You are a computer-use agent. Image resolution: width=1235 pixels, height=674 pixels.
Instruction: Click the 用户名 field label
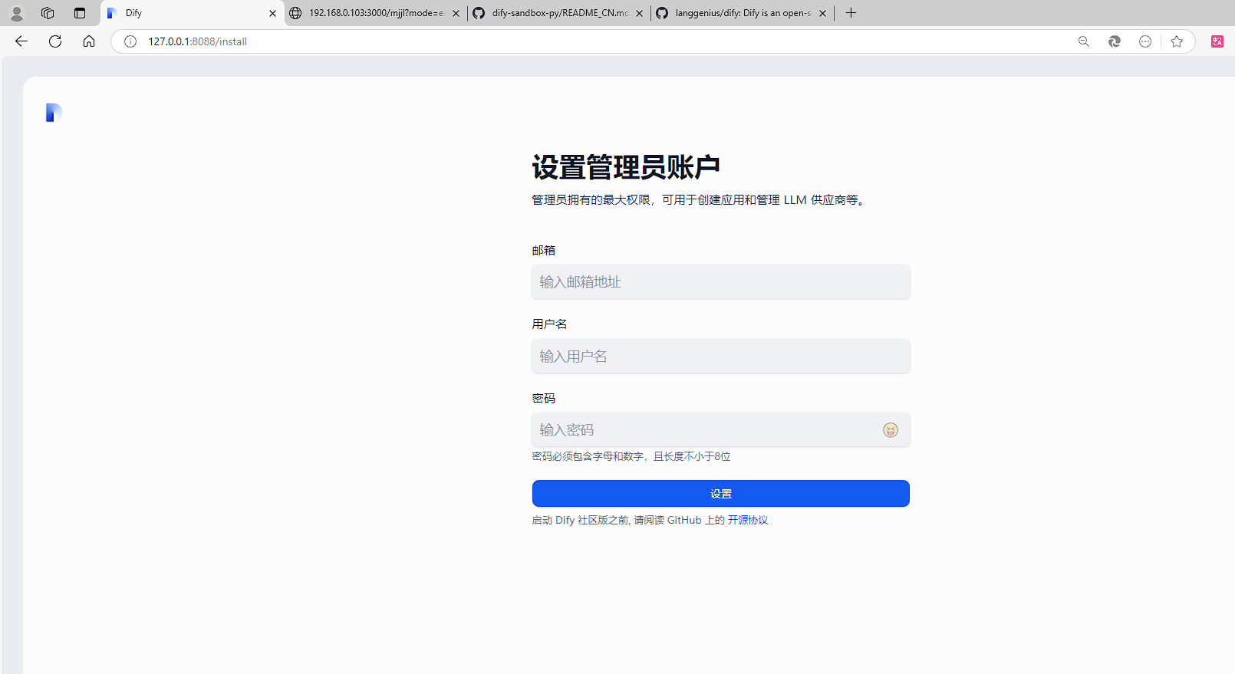(550, 324)
